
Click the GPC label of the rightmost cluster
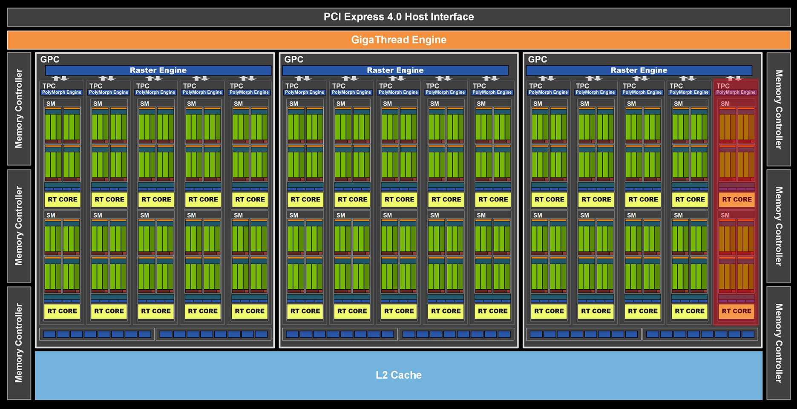point(538,60)
